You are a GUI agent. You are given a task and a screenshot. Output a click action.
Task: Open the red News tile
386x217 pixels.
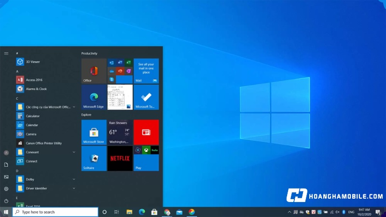[x=146, y=132]
